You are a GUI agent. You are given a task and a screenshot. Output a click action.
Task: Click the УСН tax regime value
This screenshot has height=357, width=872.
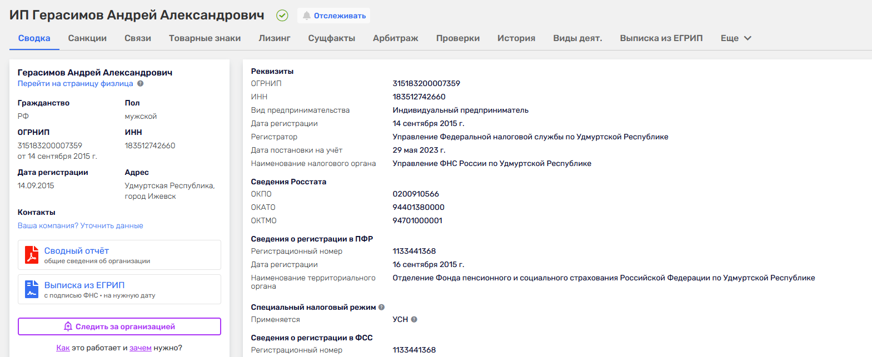tap(400, 320)
